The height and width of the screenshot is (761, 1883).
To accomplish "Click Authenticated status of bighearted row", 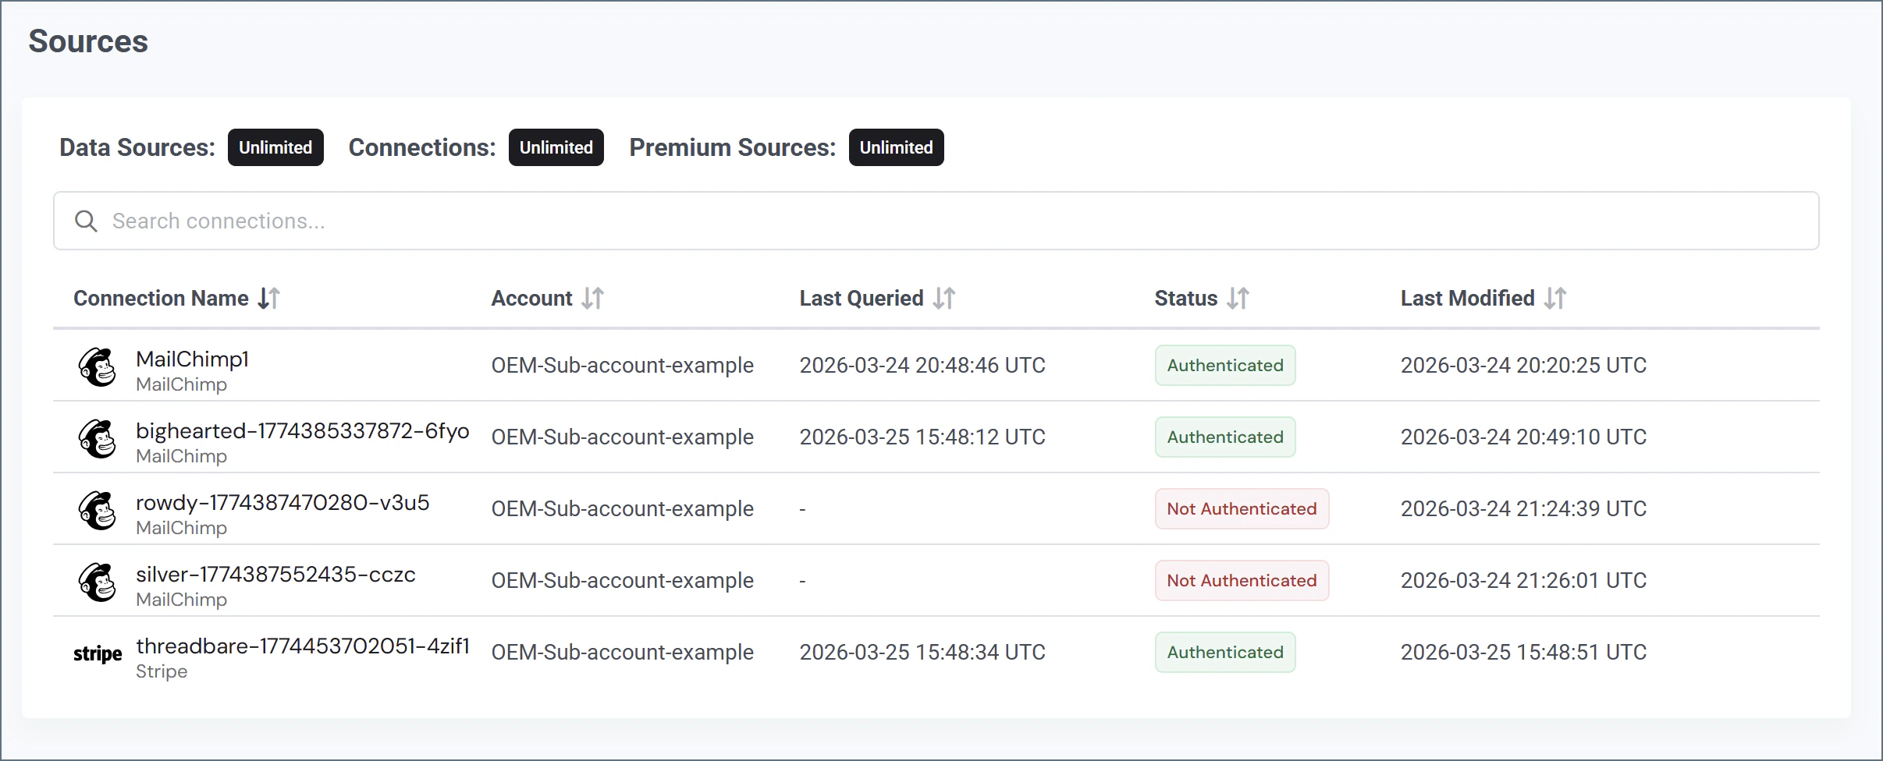I will click(1225, 437).
